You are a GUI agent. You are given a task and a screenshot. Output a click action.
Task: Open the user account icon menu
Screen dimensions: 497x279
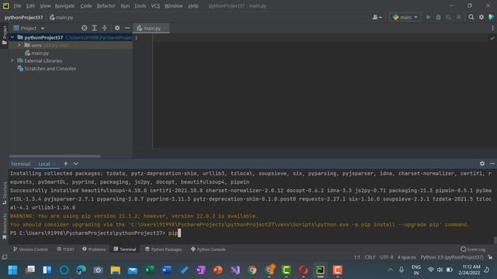377,17
